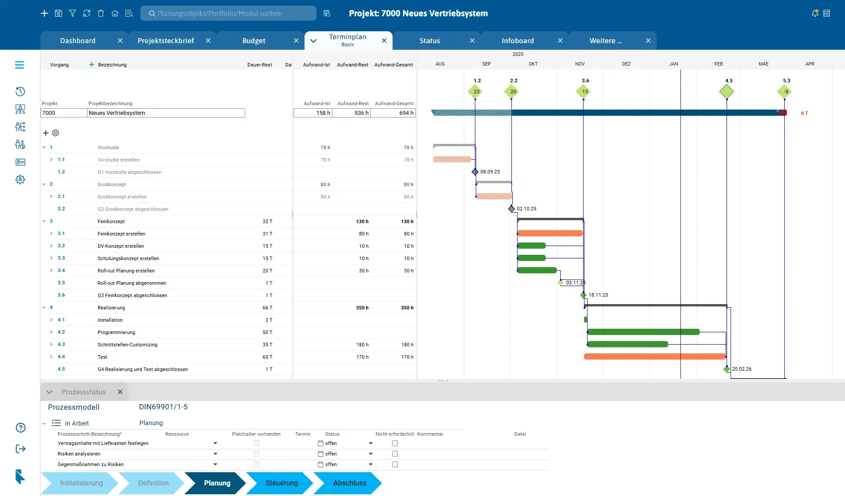This screenshot has height=496, width=845.
Task: Open the hamburger menu in left sidebar
Action: [x=19, y=65]
